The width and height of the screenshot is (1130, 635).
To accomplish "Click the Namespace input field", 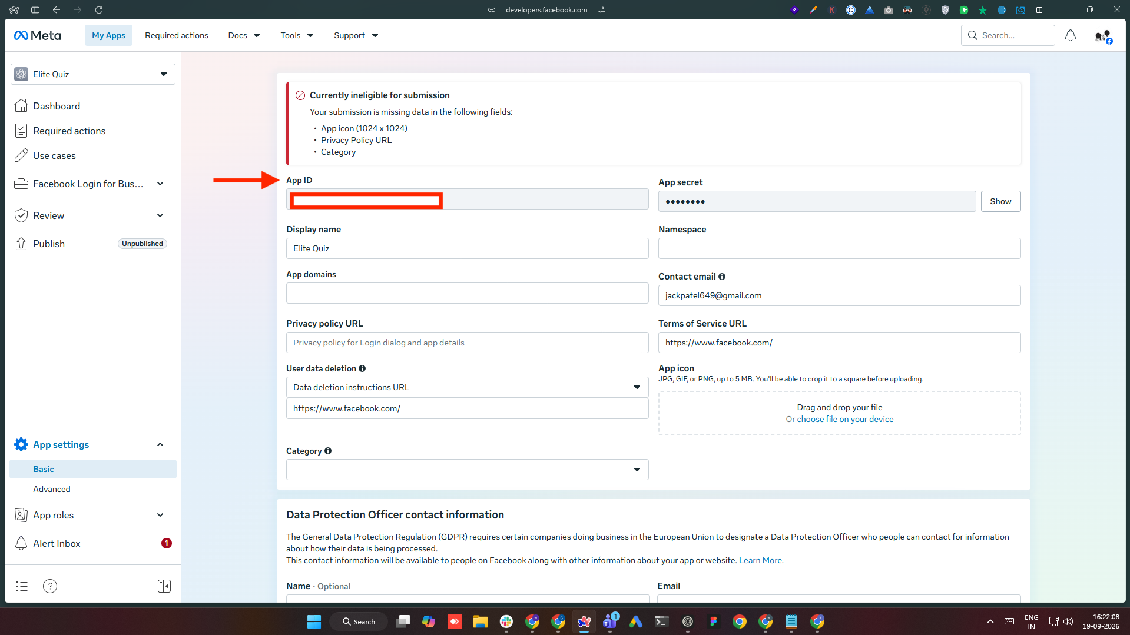I will (840, 248).
